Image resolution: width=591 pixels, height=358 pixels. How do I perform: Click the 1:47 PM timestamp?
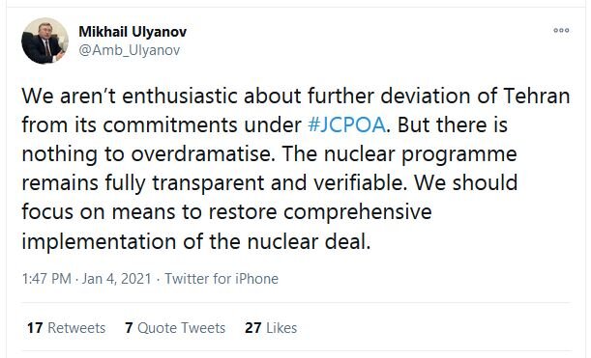point(46,279)
